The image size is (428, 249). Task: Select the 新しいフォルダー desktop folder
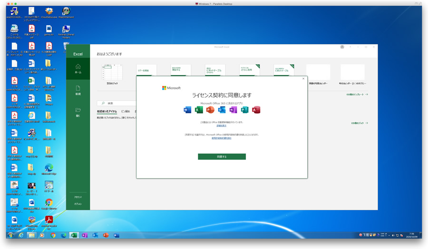(48, 66)
